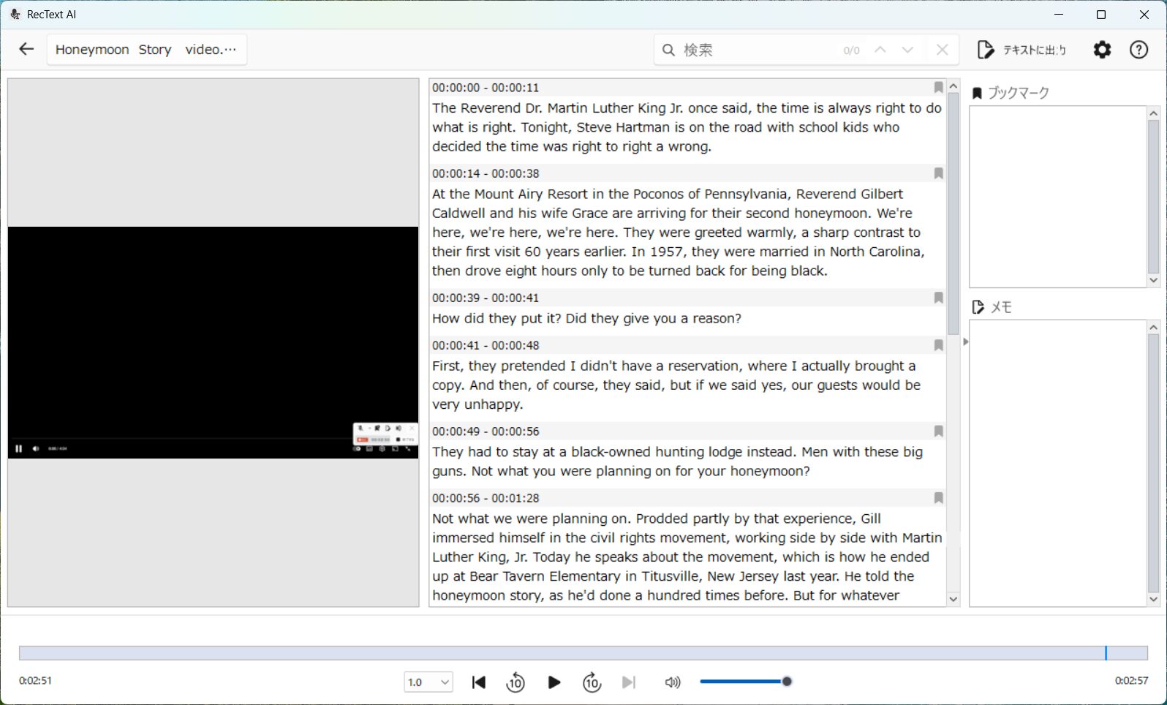Skip to previous segment button
The image size is (1167, 705).
point(479,682)
